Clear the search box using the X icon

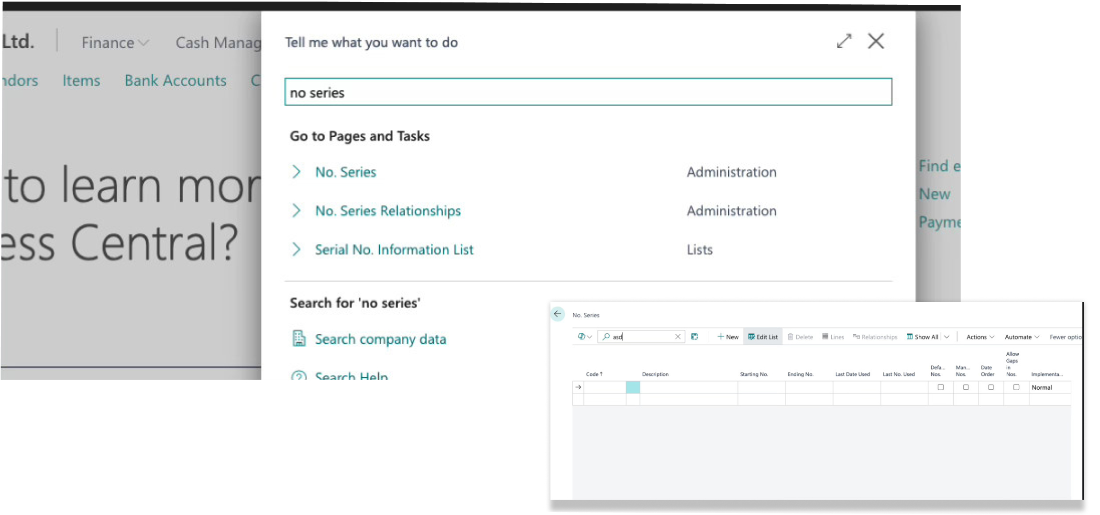pyautogui.click(x=678, y=337)
